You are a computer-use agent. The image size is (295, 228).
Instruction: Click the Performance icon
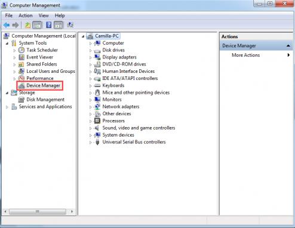click(21, 78)
